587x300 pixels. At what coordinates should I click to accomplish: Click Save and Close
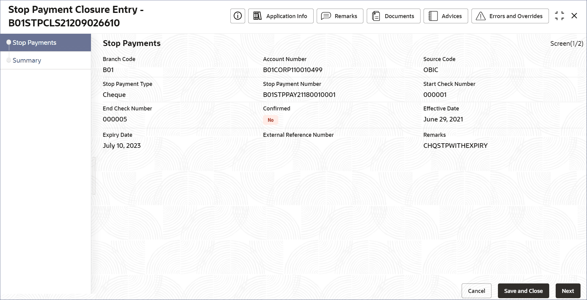(x=523, y=291)
